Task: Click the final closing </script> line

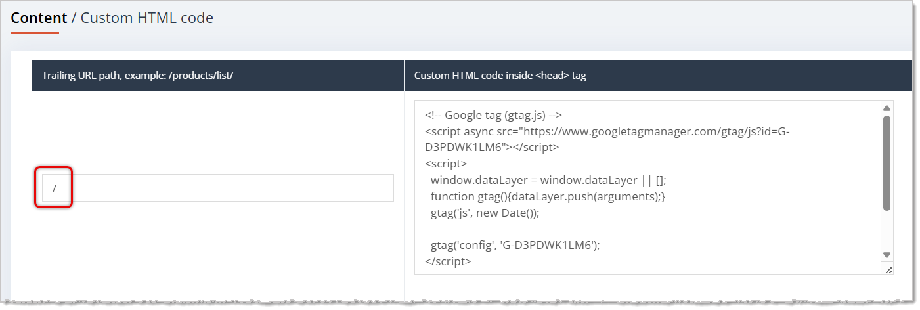Action: (x=448, y=261)
